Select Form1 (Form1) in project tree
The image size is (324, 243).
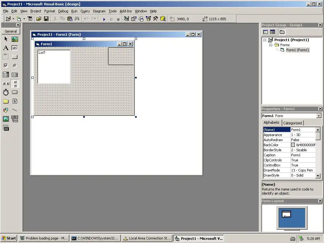point(297,50)
